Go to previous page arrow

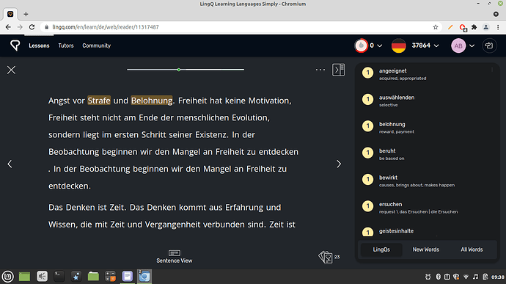tap(10, 164)
